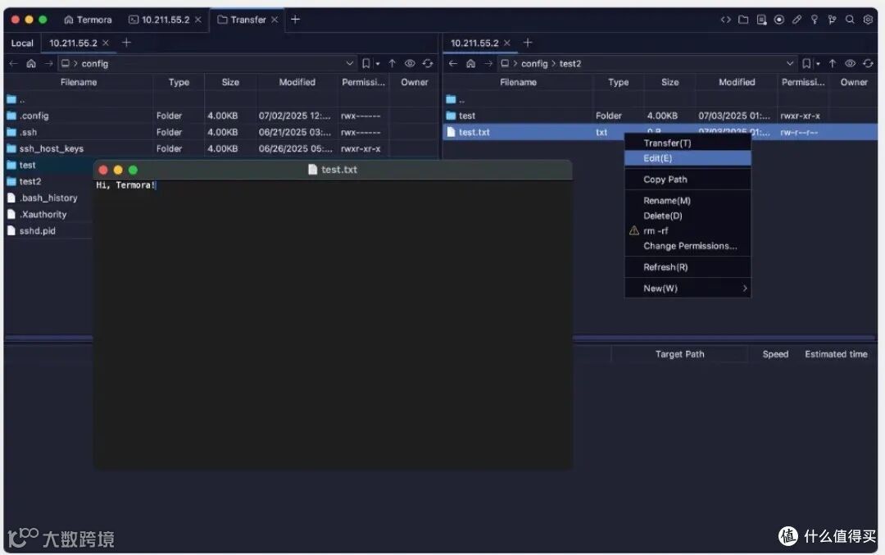Sort right pane by Modified header
Image resolution: width=885 pixels, height=555 pixels.
737,83
